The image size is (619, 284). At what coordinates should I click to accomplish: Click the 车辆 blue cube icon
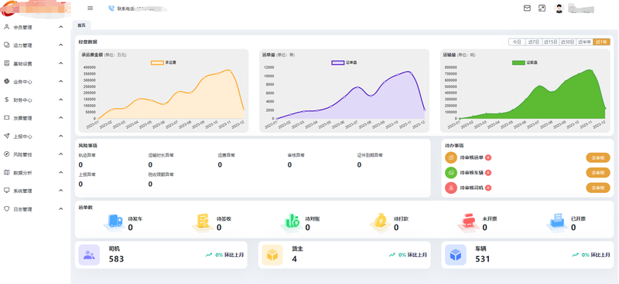coord(456,255)
